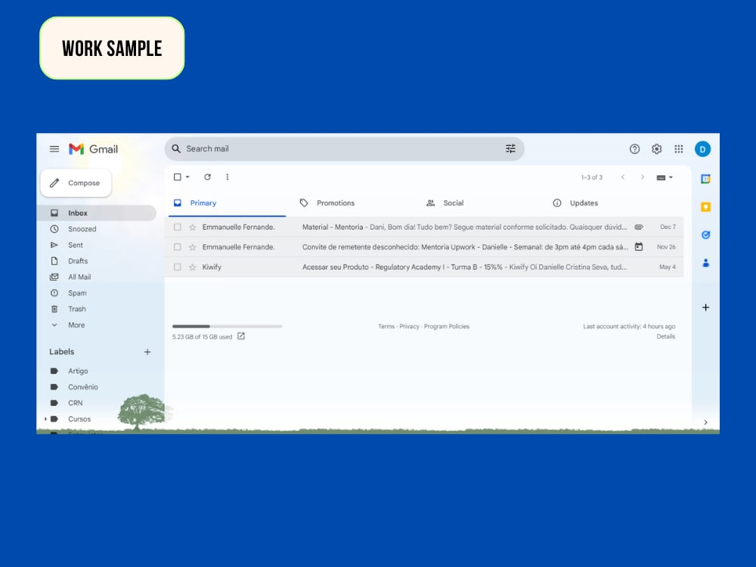Open Contacts side panel icon
This screenshot has width=756, height=567.
coord(705,263)
